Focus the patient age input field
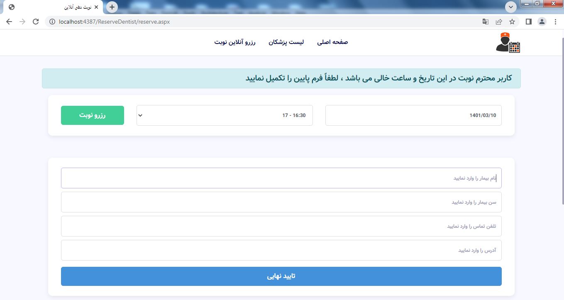 coord(281,202)
